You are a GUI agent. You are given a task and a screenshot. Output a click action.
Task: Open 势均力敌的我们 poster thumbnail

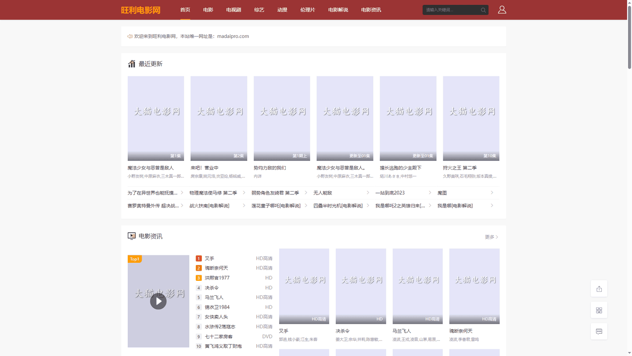pos(282,119)
